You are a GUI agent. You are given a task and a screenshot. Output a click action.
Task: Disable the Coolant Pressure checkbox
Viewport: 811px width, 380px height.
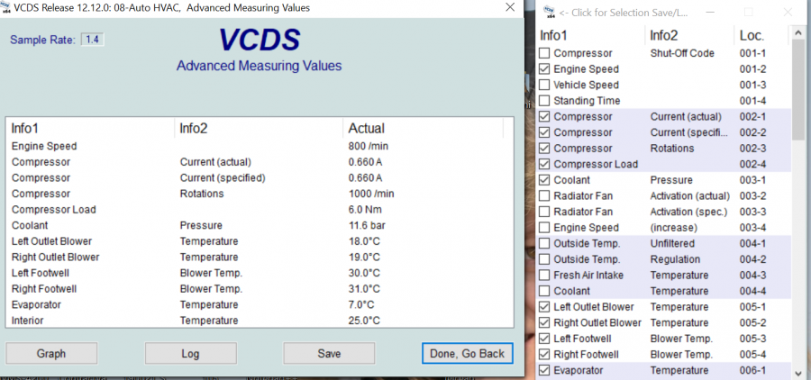(544, 180)
